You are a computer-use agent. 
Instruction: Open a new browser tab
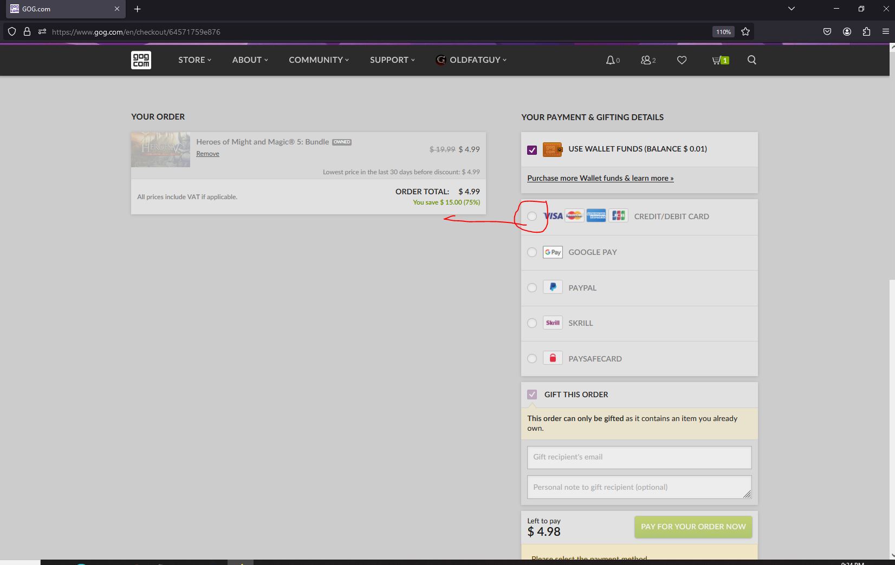pos(137,9)
